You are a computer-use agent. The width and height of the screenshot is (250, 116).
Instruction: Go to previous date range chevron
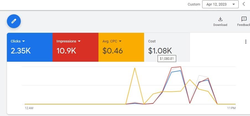244,4
